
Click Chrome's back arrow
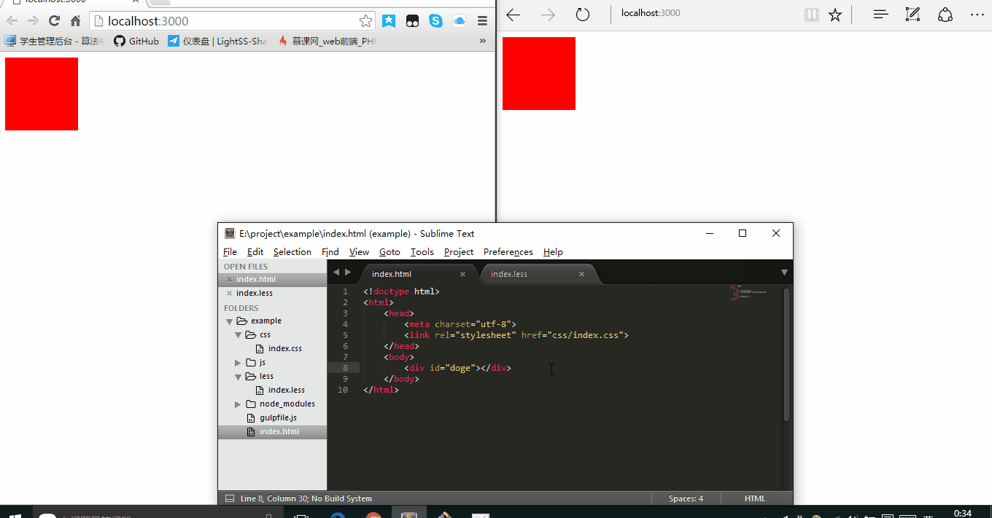[x=12, y=21]
